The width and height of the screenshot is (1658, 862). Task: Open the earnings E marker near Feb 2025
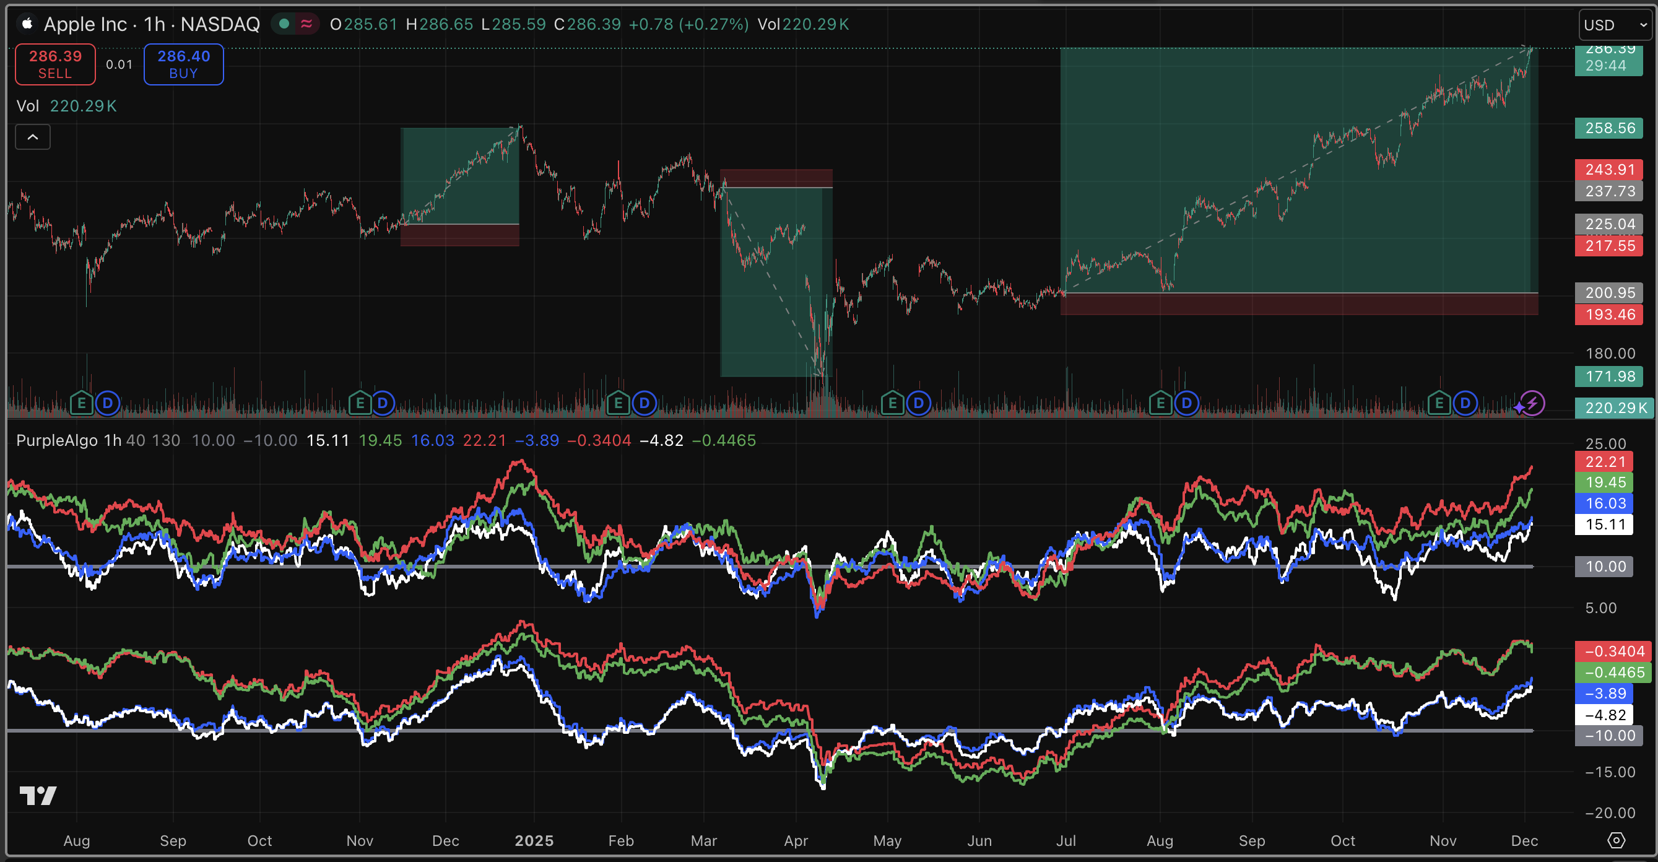coord(618,404)
